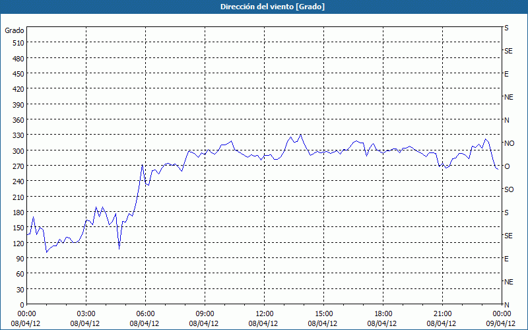The width and height of the screenshot is (528, 330).
Task: Click the 420 y-axis value
Action: 18,89
